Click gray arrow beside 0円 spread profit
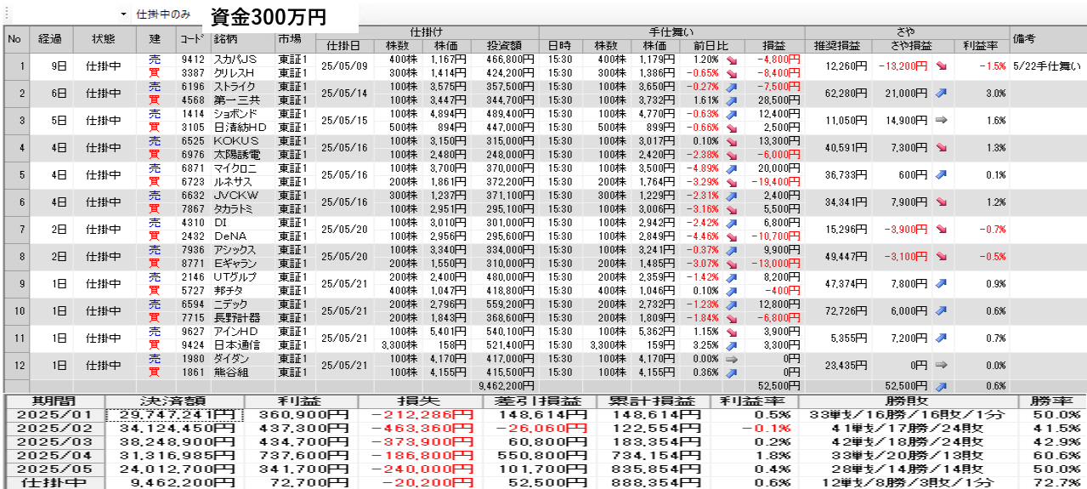Viewport: 1087px width, 489px height. pyautogui.click(x=941, y=365)
